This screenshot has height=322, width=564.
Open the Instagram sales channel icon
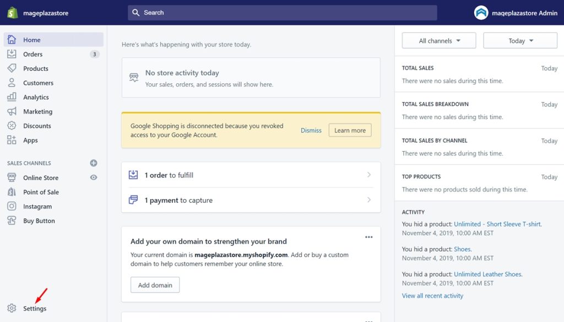click(12, 206)
